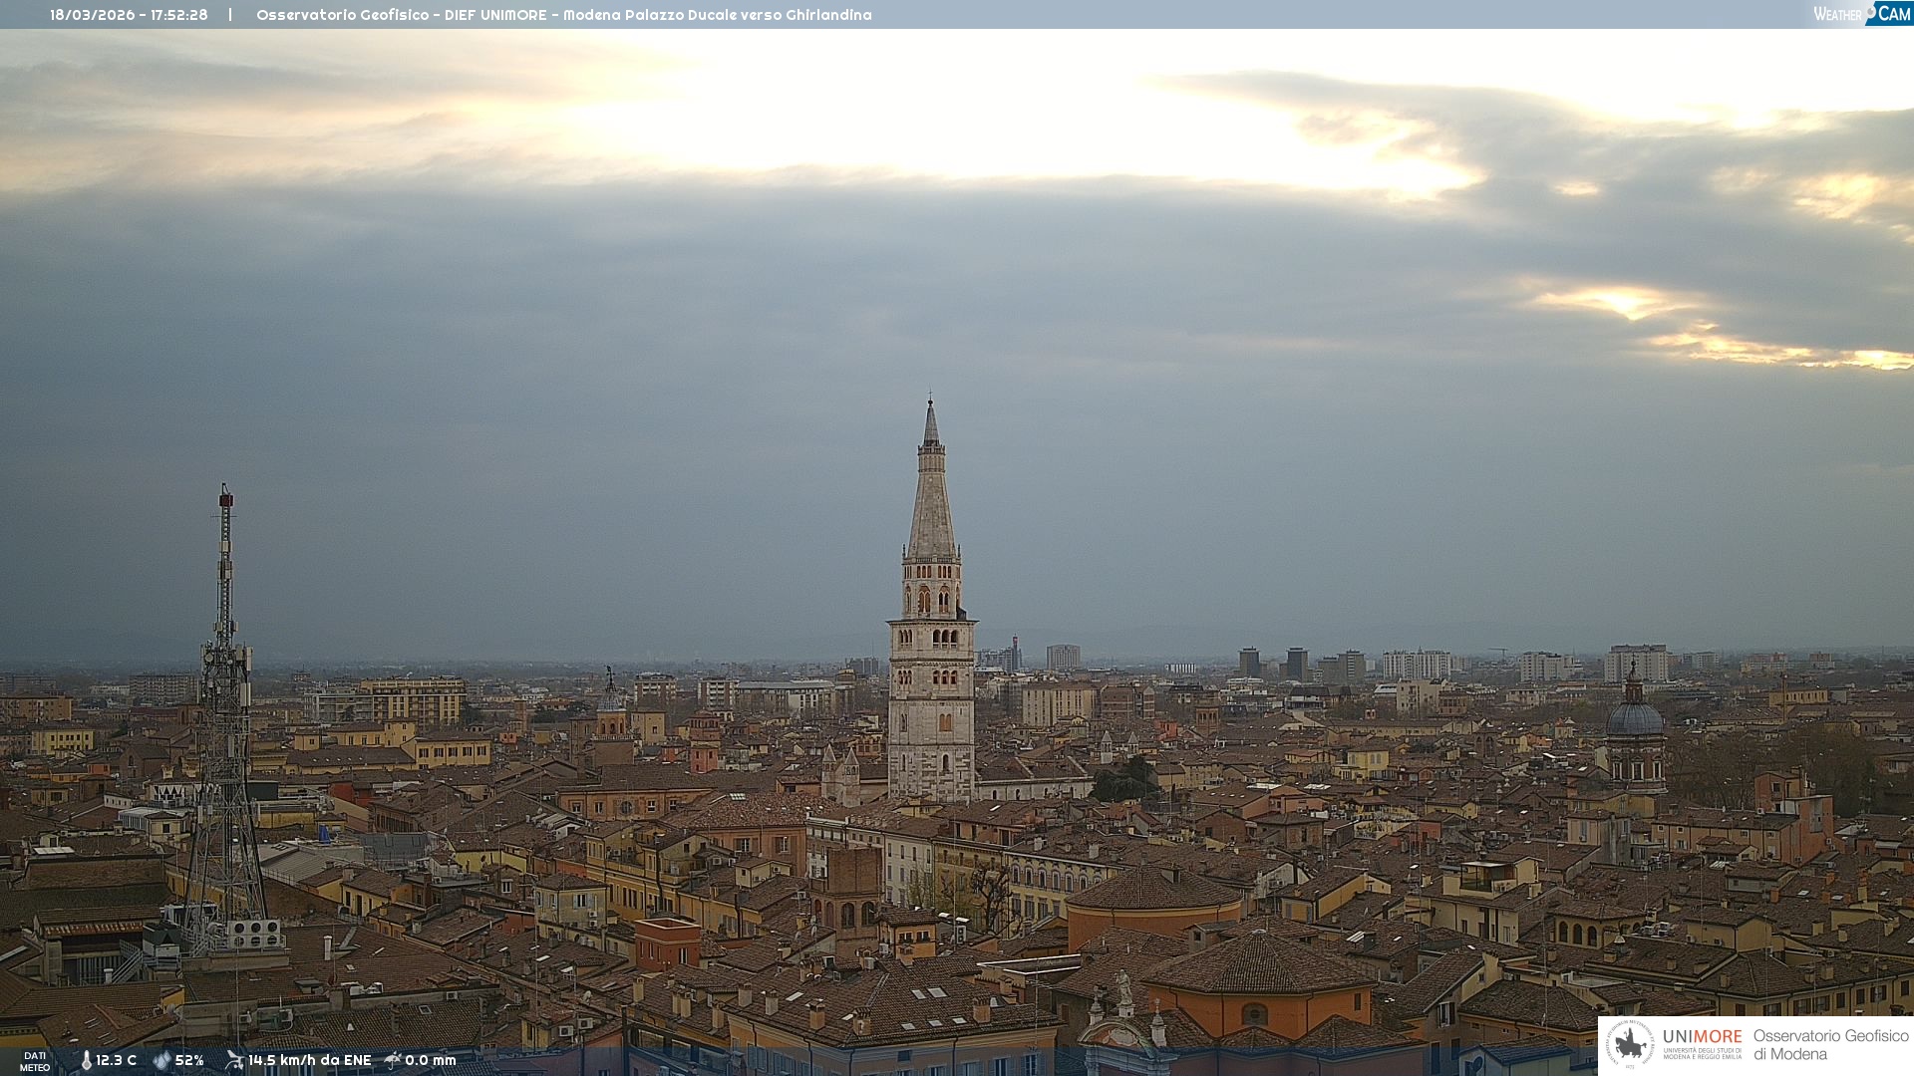Click Osservatorio Geofisico di Modena text
Image resolution: width=1914 pixels, height=1076 pixels.
1830,1044
